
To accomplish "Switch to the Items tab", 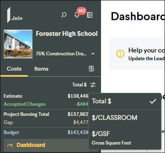I will (41, 69).
